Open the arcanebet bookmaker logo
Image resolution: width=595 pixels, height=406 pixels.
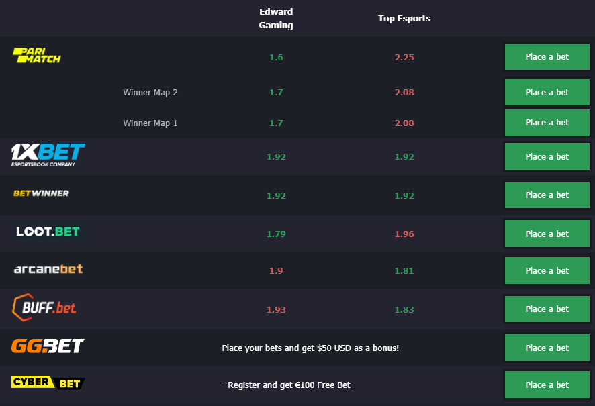click(48, 269)
